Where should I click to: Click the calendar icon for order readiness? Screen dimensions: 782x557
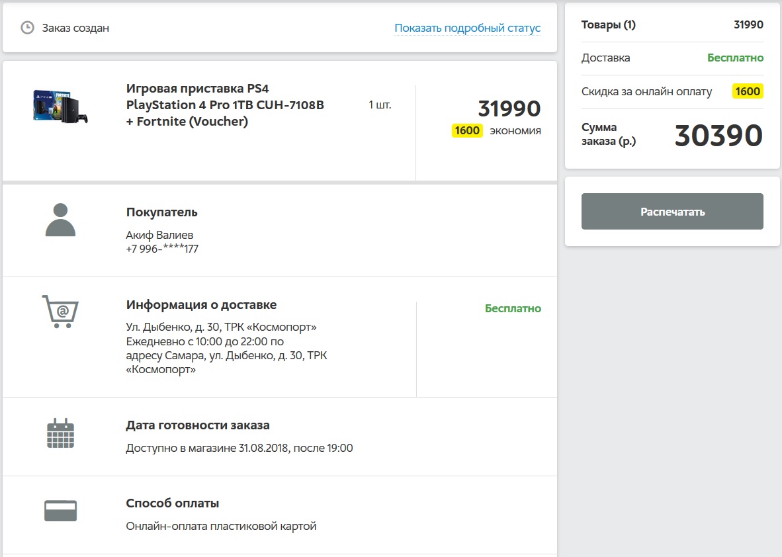(x=60, y=433)
